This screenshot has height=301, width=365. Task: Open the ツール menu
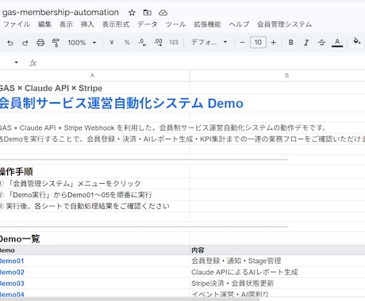pyautogui.click(x=175, y=25)
